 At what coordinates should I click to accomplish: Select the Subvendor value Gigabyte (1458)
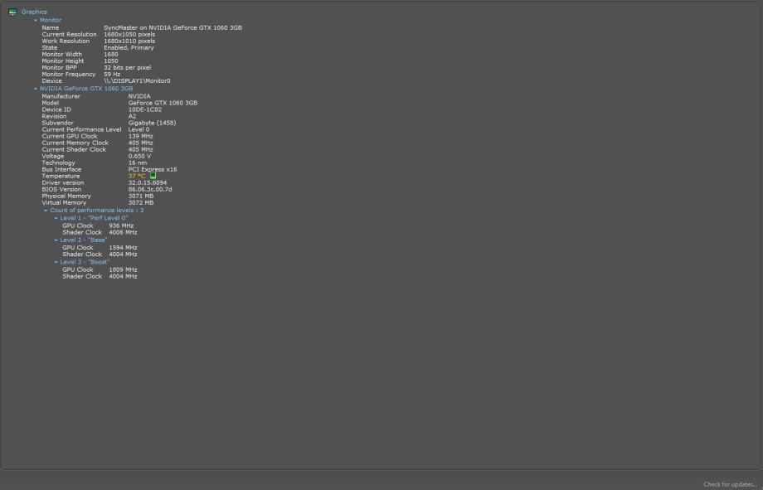pos(153,123)
